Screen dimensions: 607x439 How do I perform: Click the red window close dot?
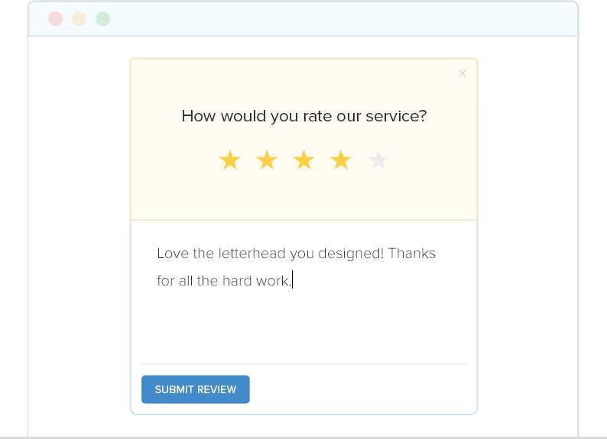click(x=55, y=19)
